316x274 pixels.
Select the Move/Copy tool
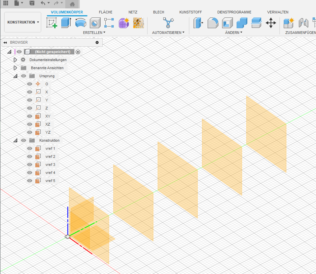coord(271,22)
